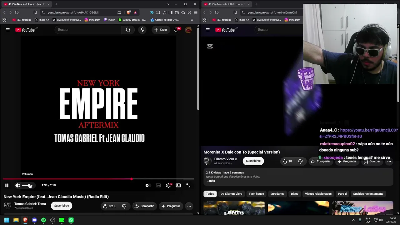This screenshot has width=400, height=225.
Task: Focus the Buscar search field in left window
Action: pos(88,30)
